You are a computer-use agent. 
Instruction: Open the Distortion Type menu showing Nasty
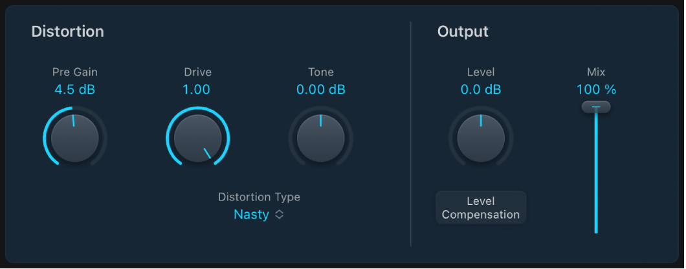[x=252, y=215]
